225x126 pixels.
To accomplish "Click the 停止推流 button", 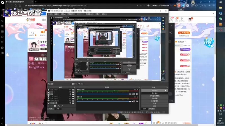I will click(154, 93).
